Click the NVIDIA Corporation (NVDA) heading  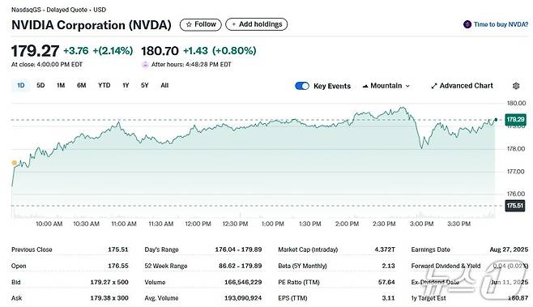pyautogui.click(x=92, y=25)
